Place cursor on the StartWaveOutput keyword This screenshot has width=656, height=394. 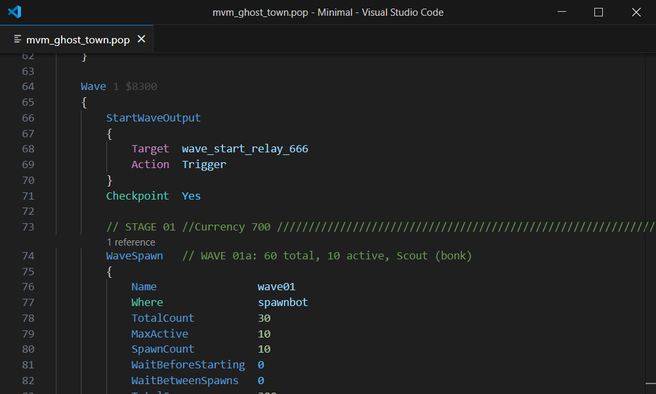[x=154, y=118]
